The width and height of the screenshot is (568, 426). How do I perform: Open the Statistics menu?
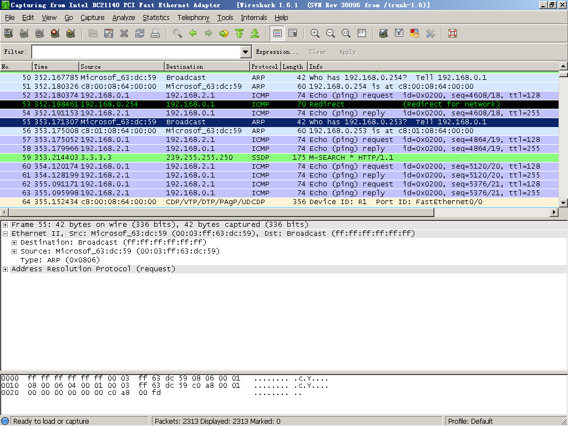pyautogui.click(x=156, y=17)
